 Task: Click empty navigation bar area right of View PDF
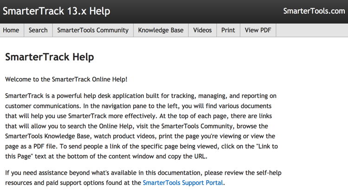tap(311, 30)
